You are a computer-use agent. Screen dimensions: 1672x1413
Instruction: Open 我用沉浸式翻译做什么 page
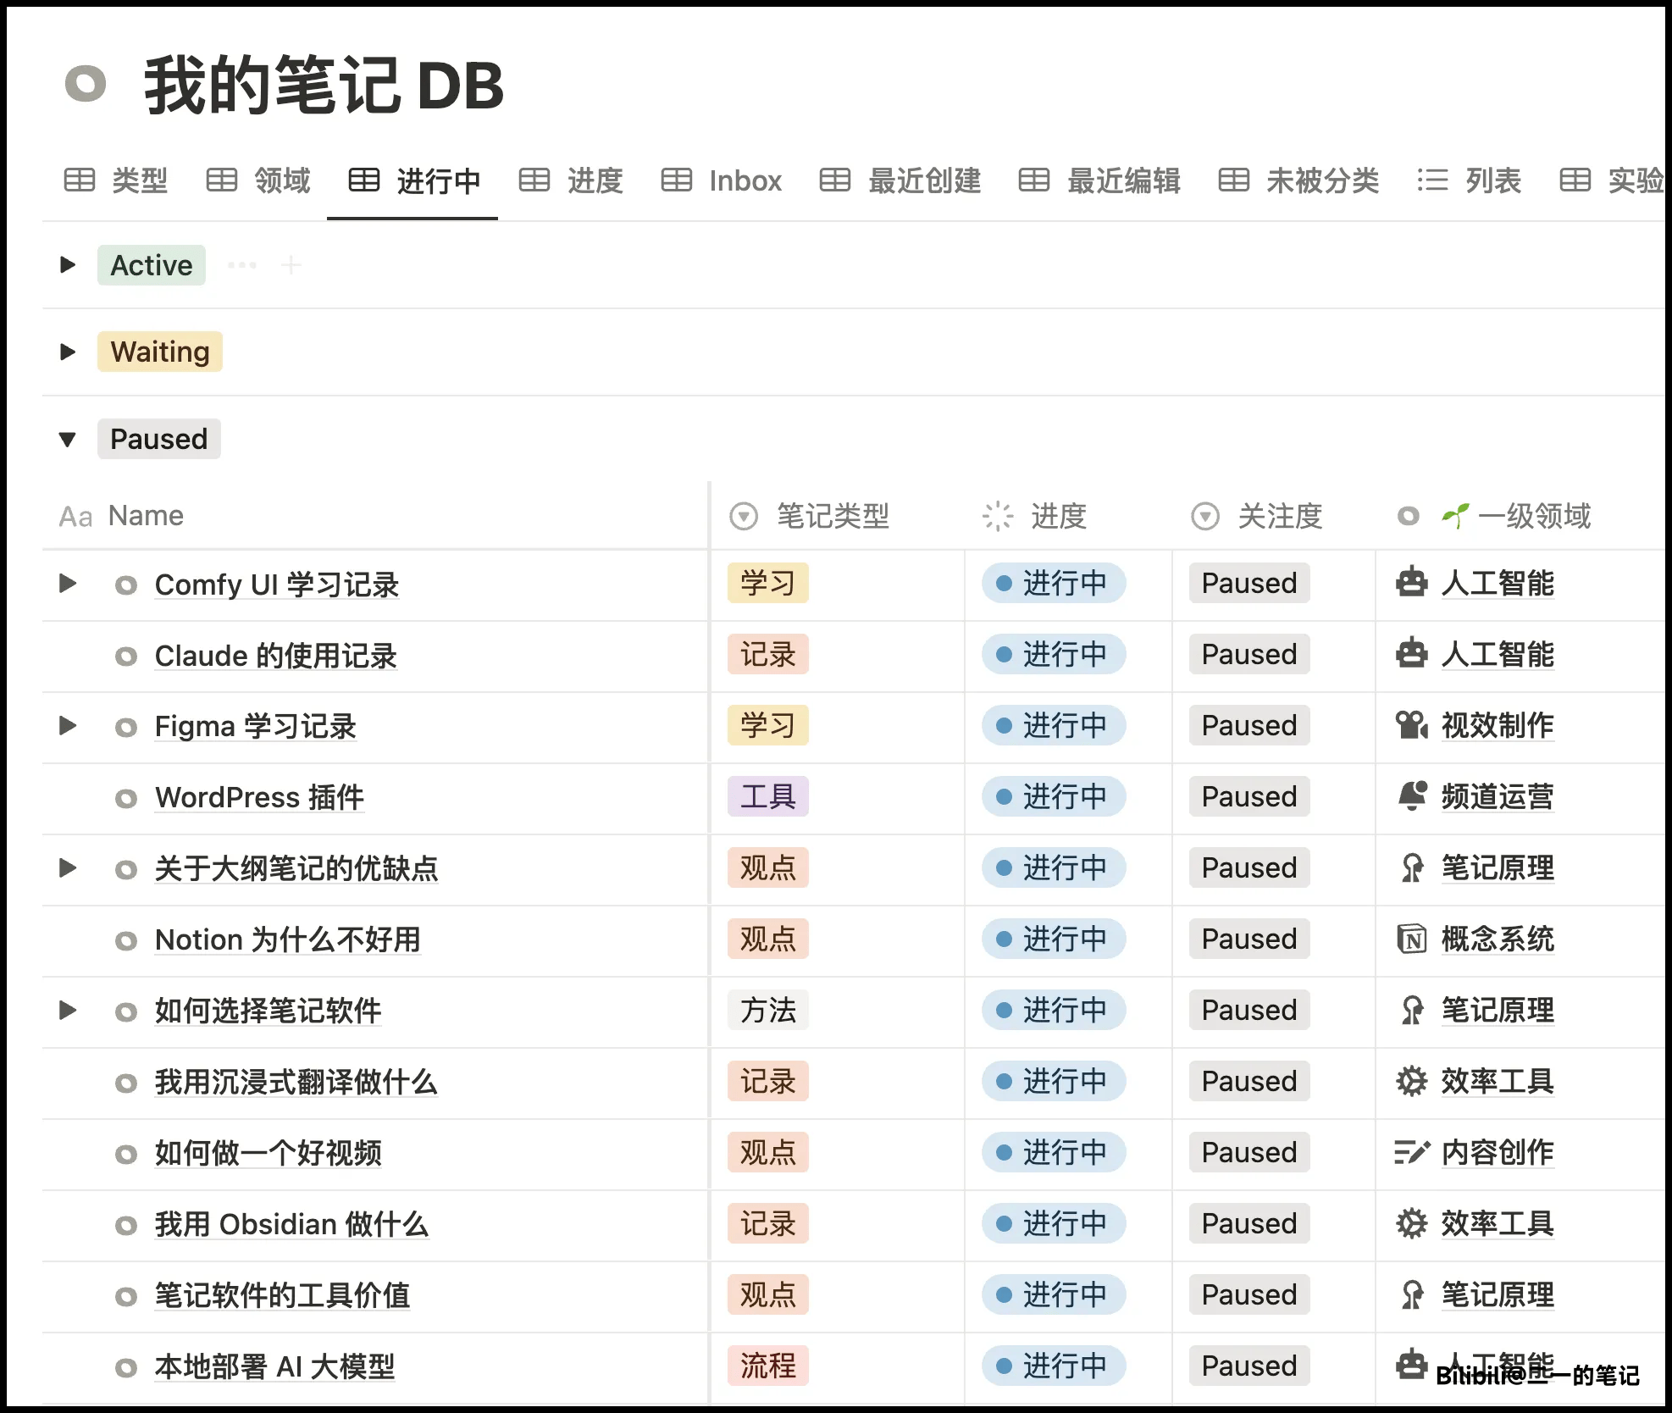(x=296, y=1083)
